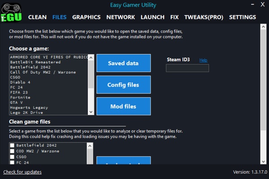Open the Steam ID3 Help link
This screenshot has width=269, height=179.
(203, 60)
